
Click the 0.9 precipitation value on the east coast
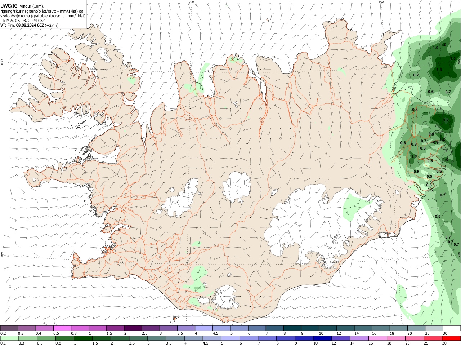click(436, 143)
